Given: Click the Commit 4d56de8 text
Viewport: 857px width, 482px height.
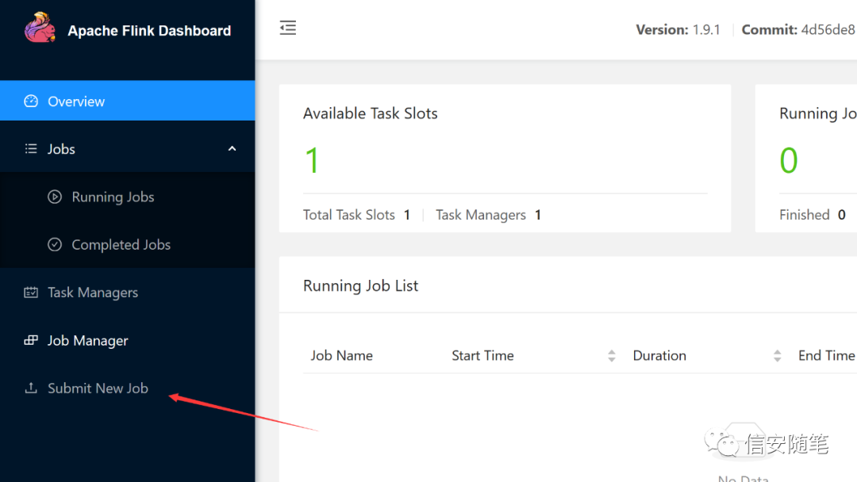Looking at the screenshot, I should point(798,29).
